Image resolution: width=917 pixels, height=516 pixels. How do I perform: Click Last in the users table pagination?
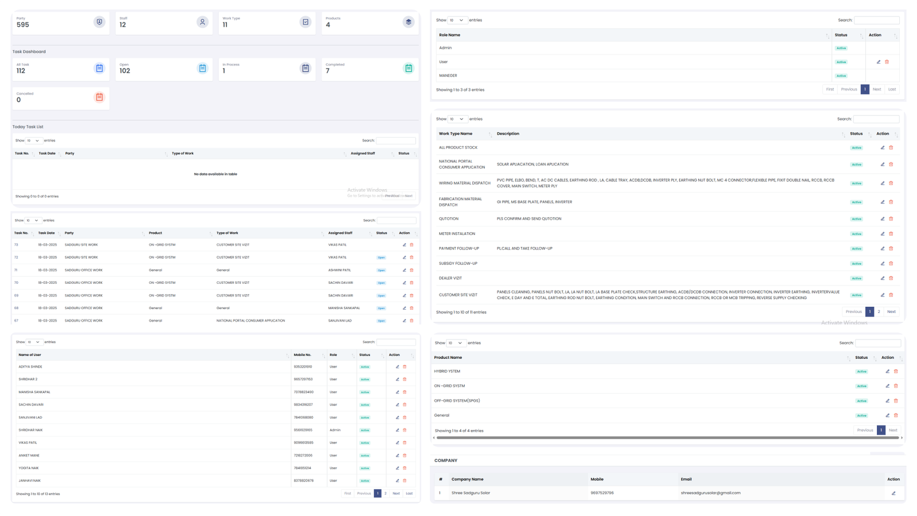tap(409, 494)
